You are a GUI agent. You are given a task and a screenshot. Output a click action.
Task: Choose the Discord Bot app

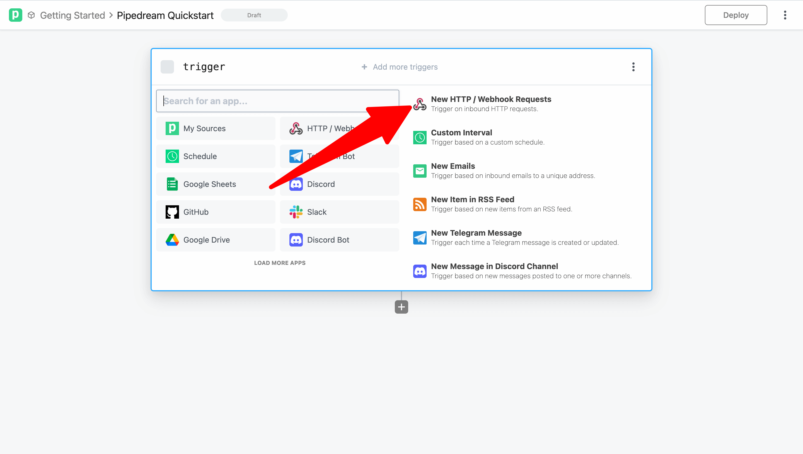click(x=328, y=240)
